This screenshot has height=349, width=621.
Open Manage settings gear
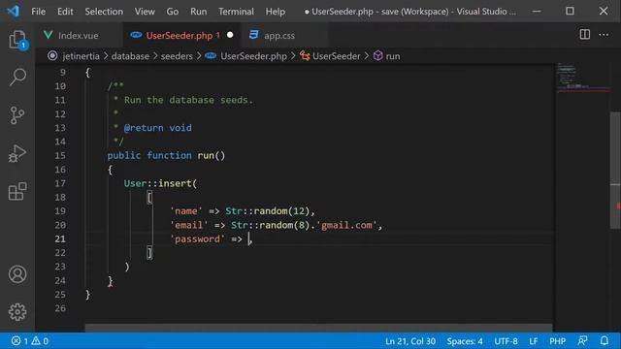[17, 312]
